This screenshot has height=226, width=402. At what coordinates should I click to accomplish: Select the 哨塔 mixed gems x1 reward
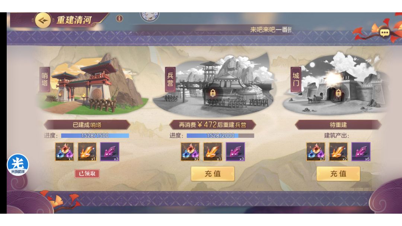(64, 152)
